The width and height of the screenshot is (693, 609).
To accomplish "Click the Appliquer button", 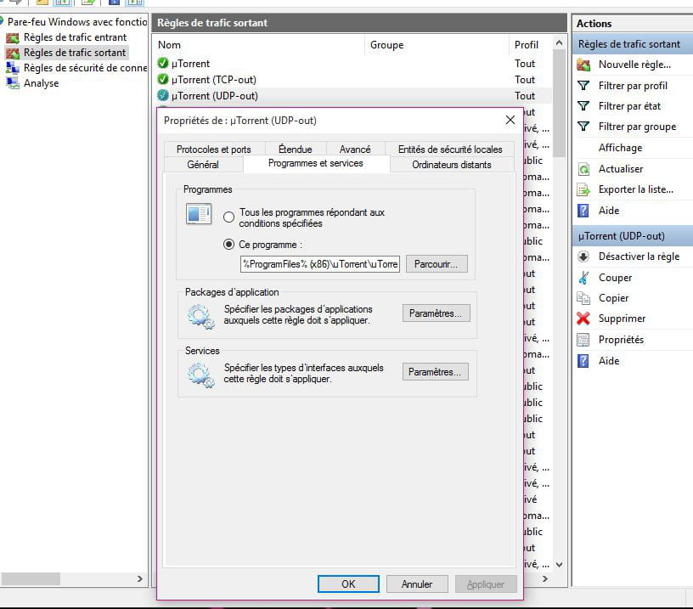I will tap(486, 584).
